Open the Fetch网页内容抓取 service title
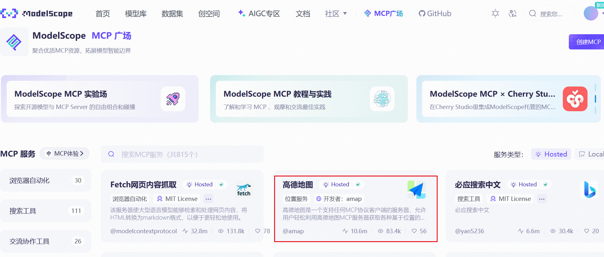Viewport: 604px width, 257px height. 143,184
